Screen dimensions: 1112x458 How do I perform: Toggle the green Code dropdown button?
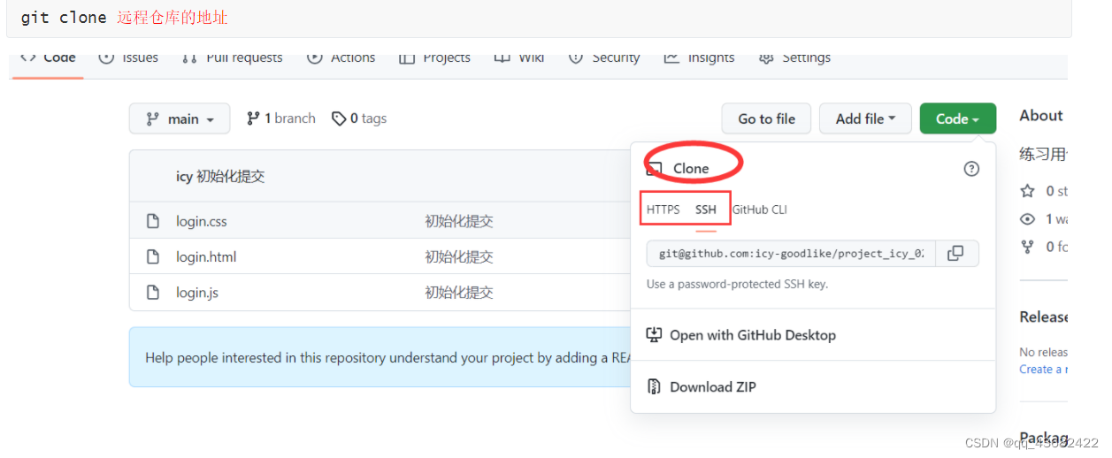957,118
